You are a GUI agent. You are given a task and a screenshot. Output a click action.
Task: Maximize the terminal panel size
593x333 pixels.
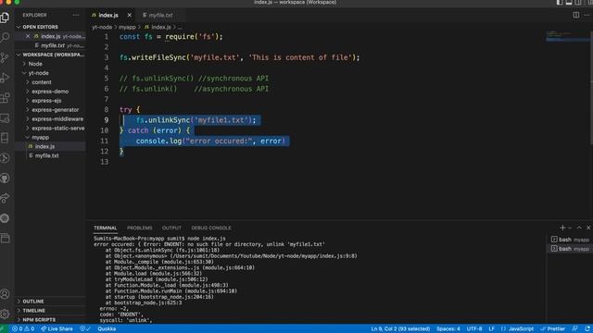(579, 228)
